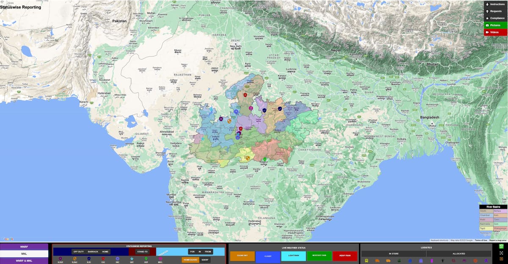Image resolution: width=508 pixels, height=264 pixels.
Task: Click the fullscreen toggle icon
Action: coord(501,253)
